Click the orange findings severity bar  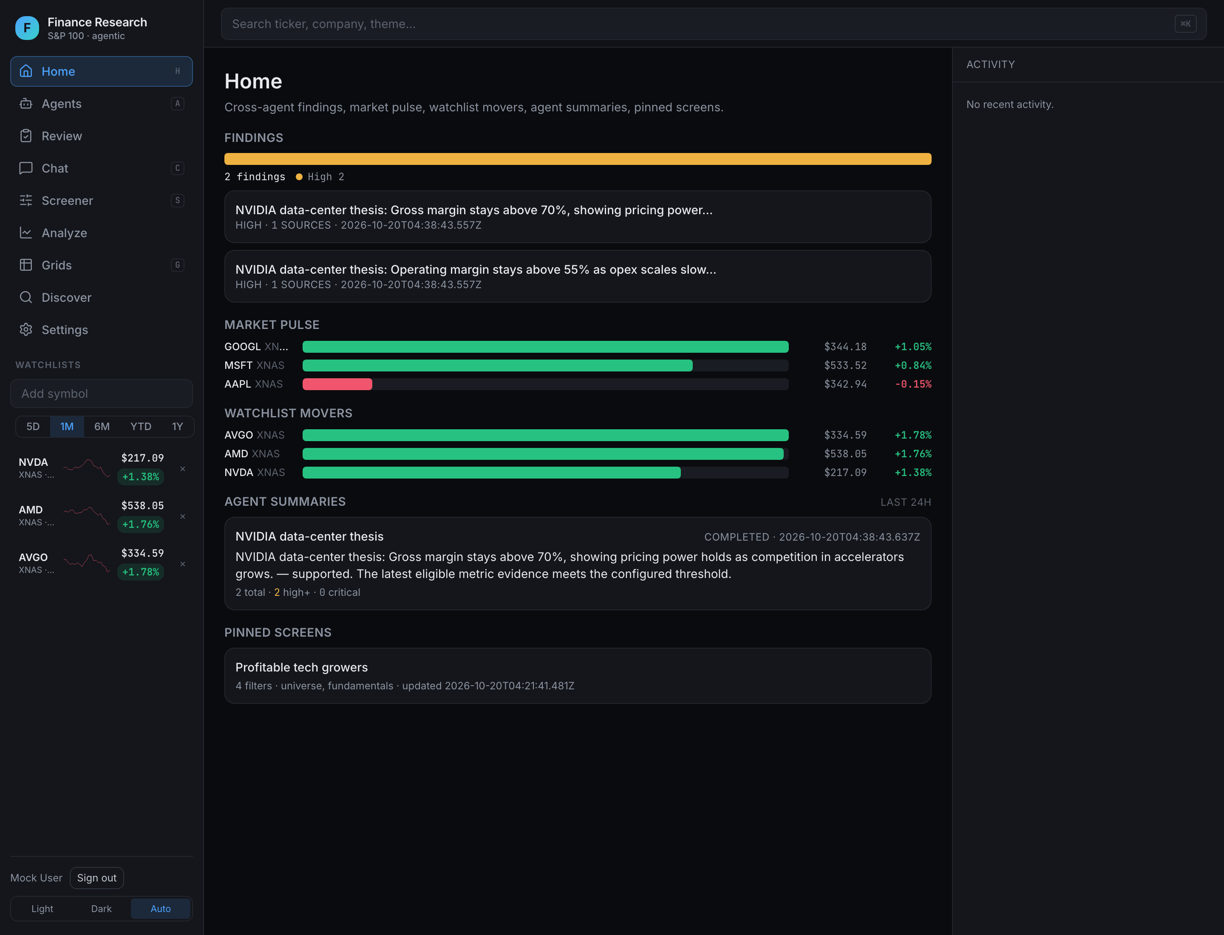coord(577,159)
